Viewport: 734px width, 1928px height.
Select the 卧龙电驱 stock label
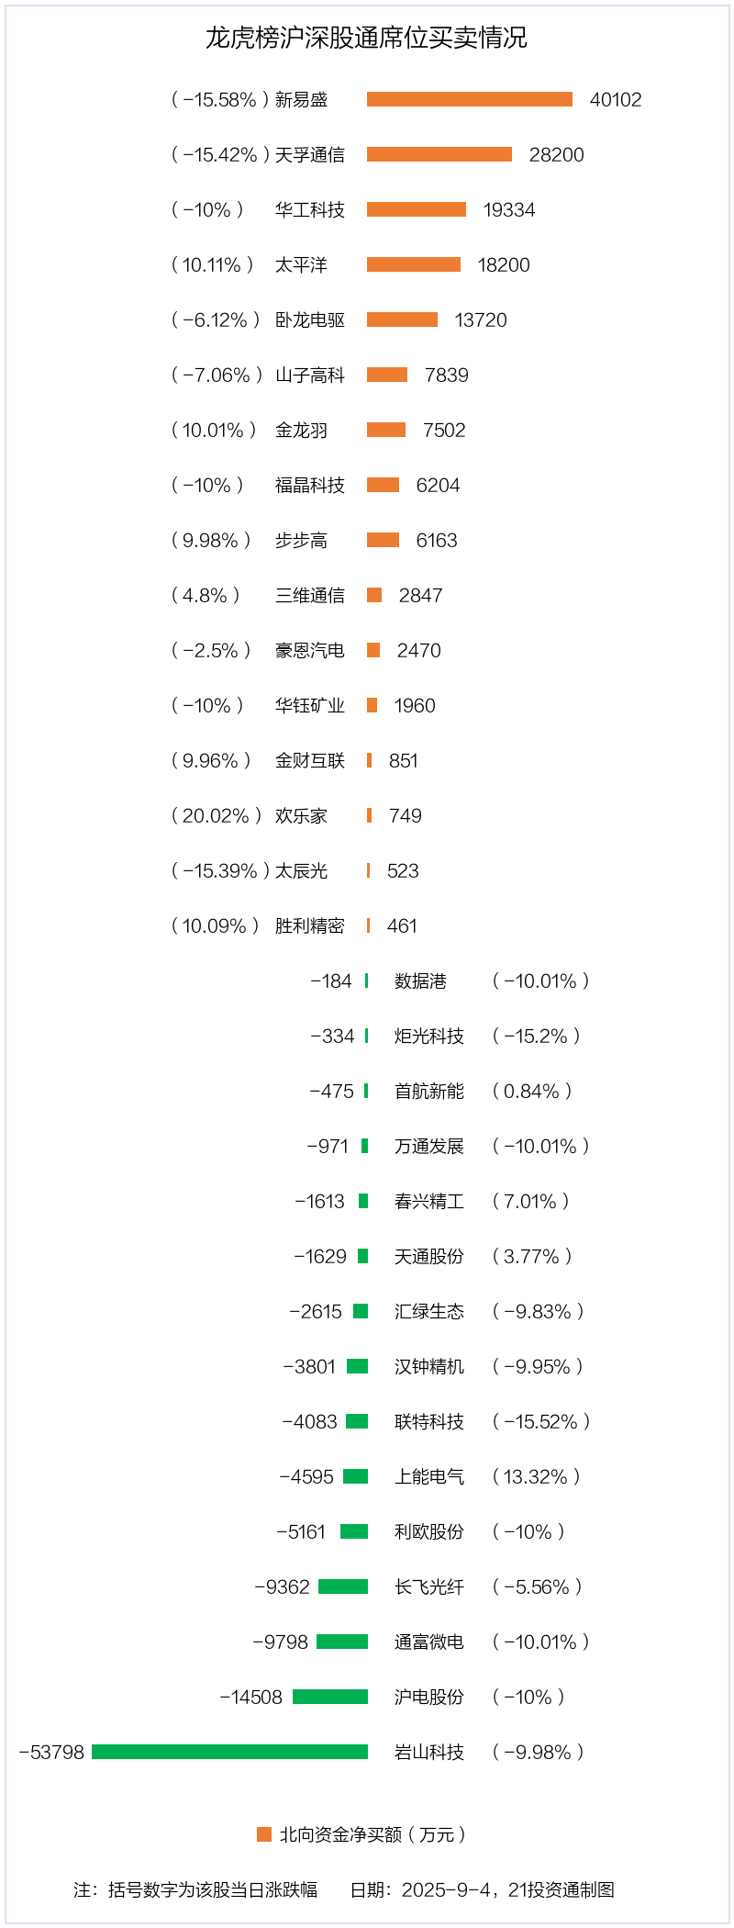tap(310, 319)
